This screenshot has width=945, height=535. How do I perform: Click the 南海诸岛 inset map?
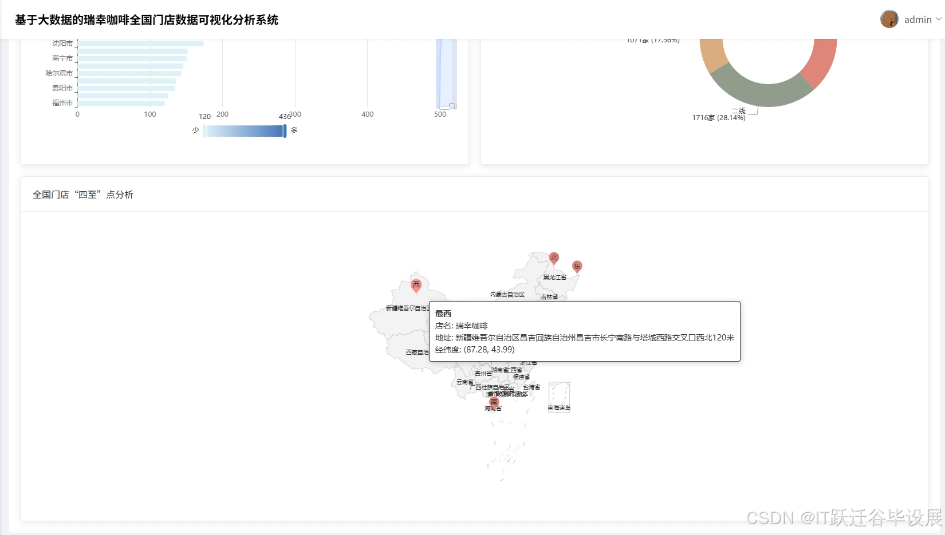[x=559, y=397]
